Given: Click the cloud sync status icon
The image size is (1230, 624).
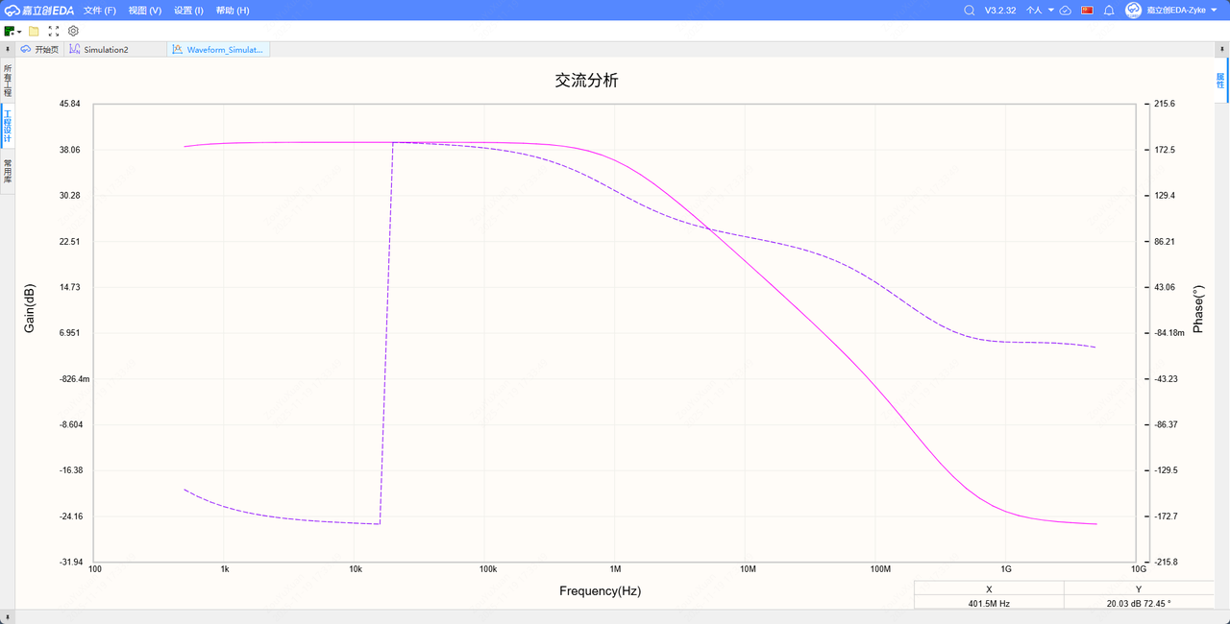Looking at the screenshot, I should point(1065,10).
